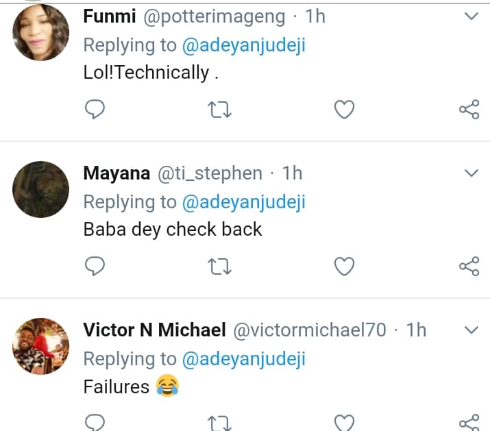Share Funmi's tweet

469,109
